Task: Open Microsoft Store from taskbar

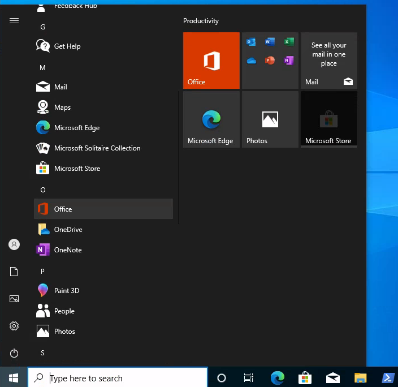Action: click(305, 378)
